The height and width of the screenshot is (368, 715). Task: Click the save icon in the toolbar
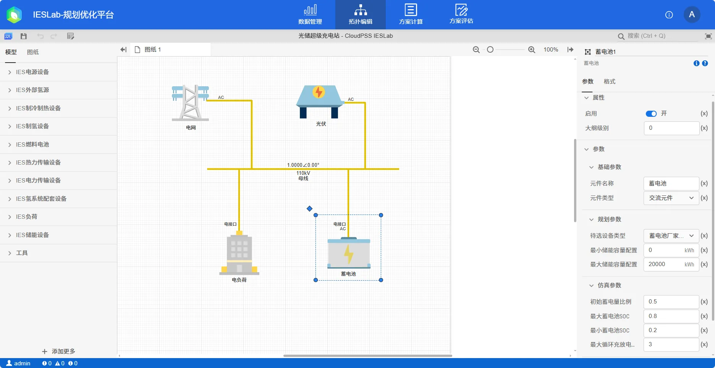pyautogui.click(x=24, y=36)
